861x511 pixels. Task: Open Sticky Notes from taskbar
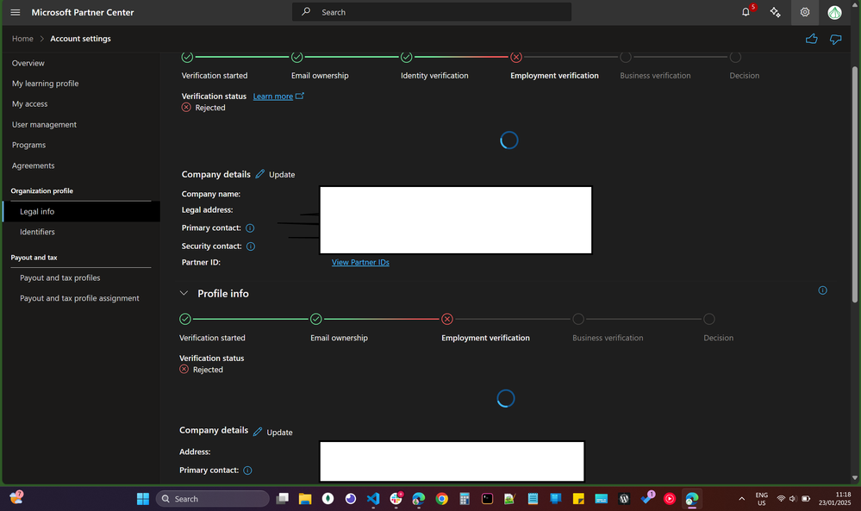point(578,498)
